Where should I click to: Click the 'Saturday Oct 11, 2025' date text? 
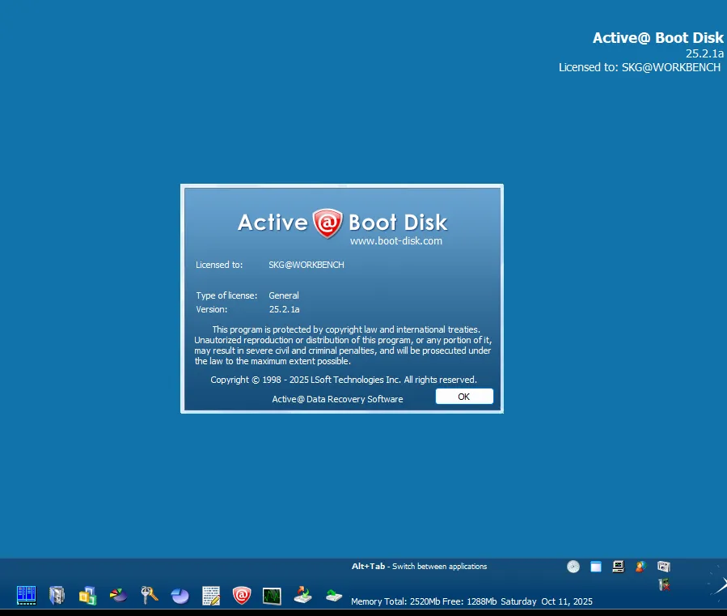coord(547,601)
